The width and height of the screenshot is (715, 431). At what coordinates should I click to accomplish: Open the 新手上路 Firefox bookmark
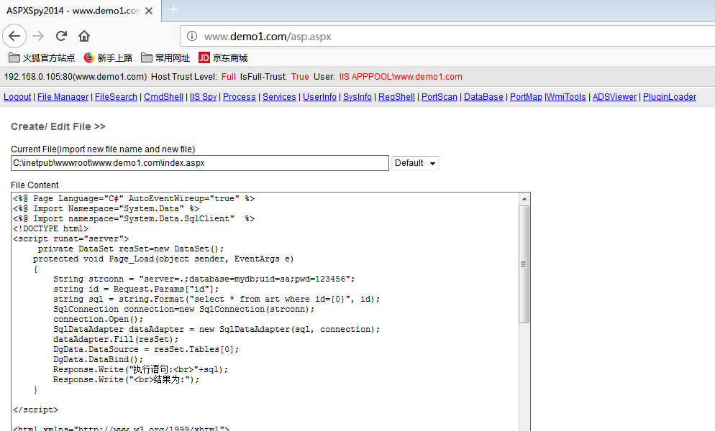108,58
